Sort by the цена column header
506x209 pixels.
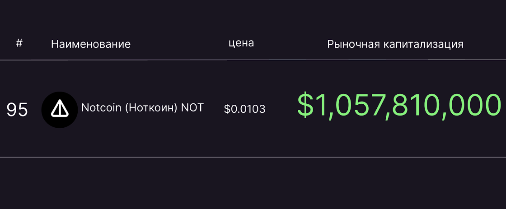click(x=241, y=43)
